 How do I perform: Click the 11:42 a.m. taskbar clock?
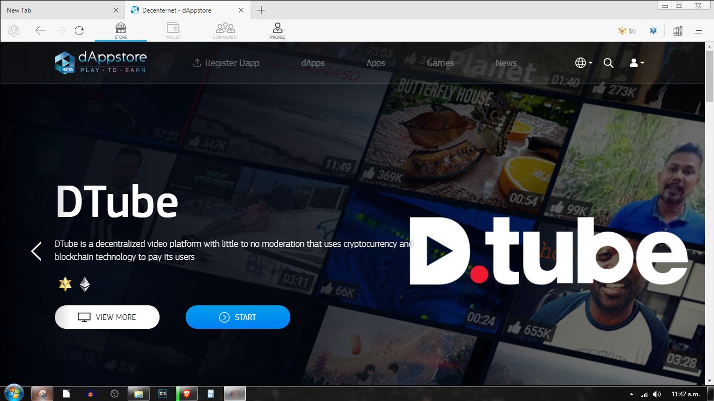tap(686, 394)
